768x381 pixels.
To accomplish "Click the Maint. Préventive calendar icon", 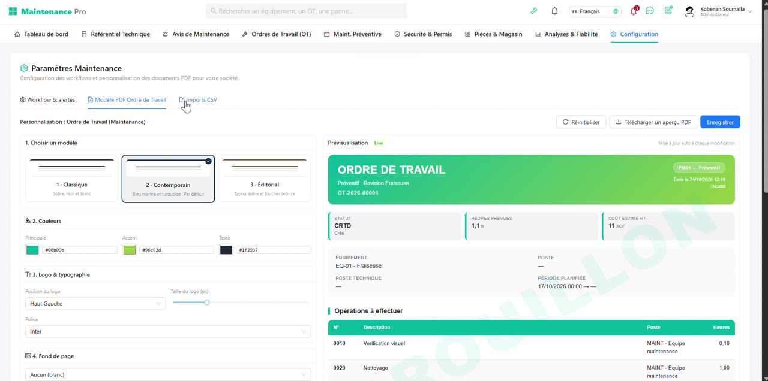I will coord(327,34).
